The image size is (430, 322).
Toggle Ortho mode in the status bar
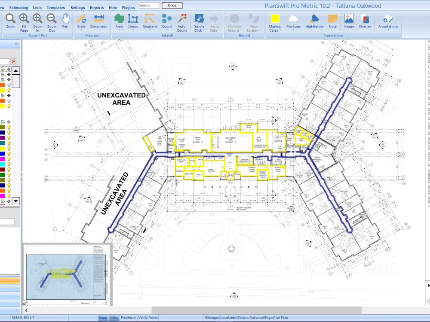[113, 318]
